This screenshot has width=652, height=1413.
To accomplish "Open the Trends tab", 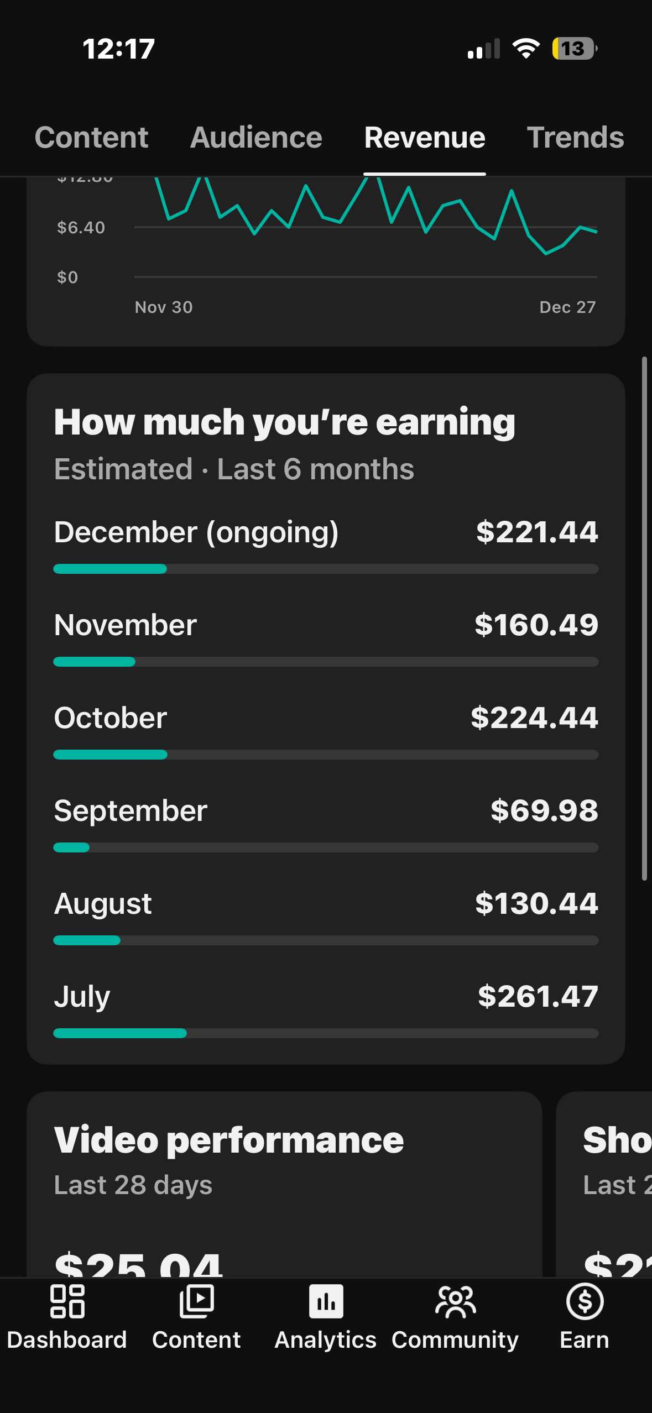I will click(575, 137).
